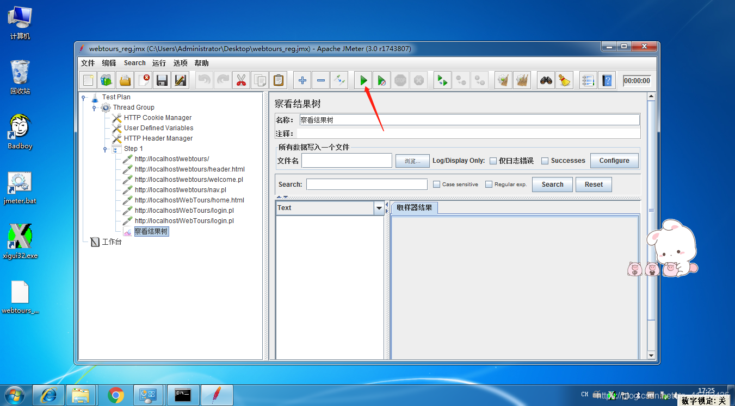
Task: Select the 工作台 workbench node
Action: point(112,242)
